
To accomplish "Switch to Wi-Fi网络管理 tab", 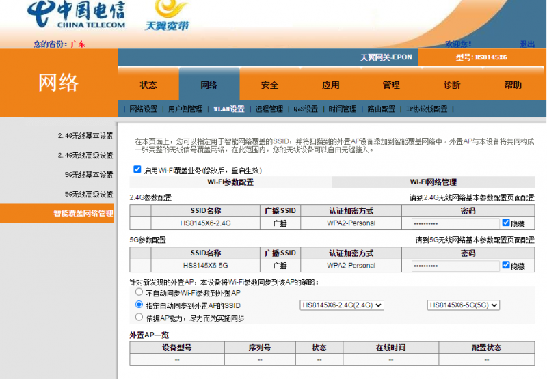I will click(433, 182).
